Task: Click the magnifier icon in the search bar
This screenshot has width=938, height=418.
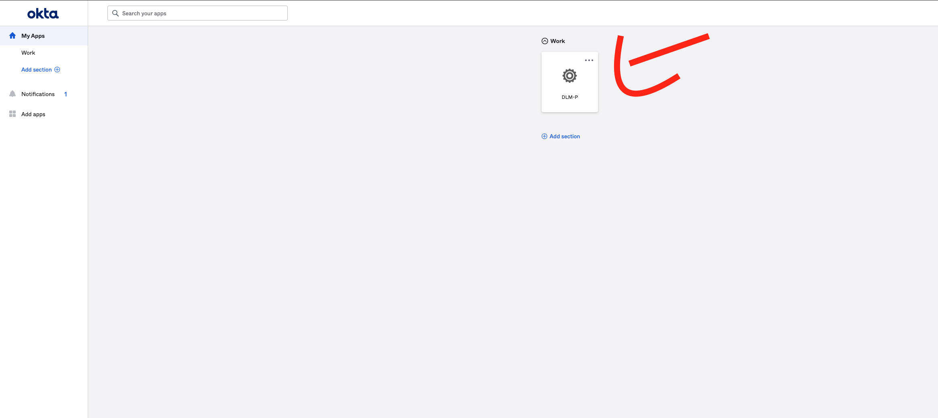Action: pyautogui.click(x=115, y=13)
